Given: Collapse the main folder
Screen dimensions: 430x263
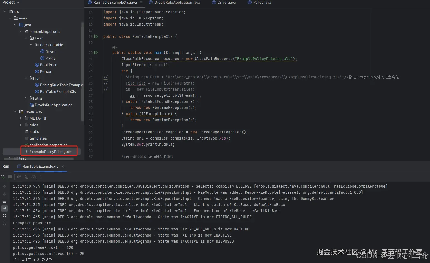Looking at the screenshot, I should coord(10,18).
